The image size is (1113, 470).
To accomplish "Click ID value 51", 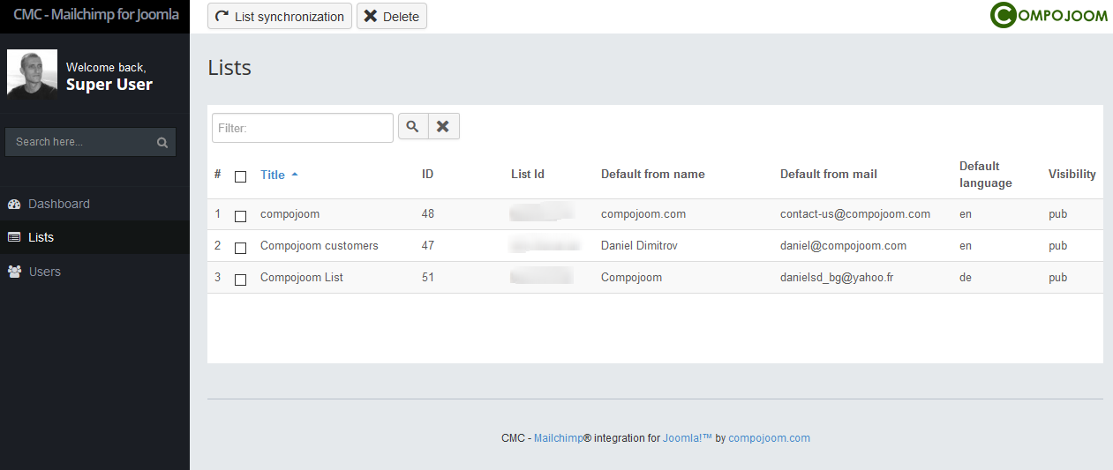I will pyautogui.click(x=428, y=278).
